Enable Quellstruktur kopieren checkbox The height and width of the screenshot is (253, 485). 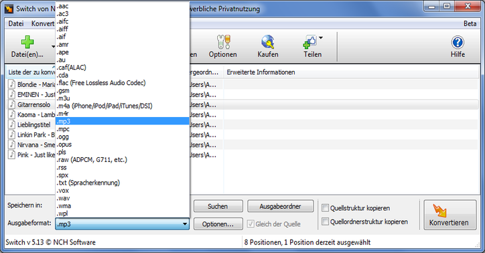click(325, 207)
